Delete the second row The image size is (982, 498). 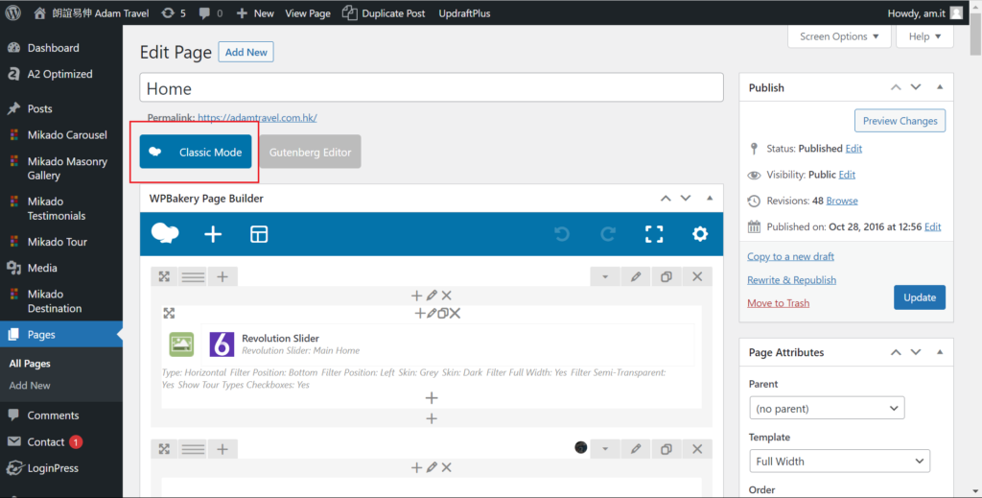click(697, 448)
